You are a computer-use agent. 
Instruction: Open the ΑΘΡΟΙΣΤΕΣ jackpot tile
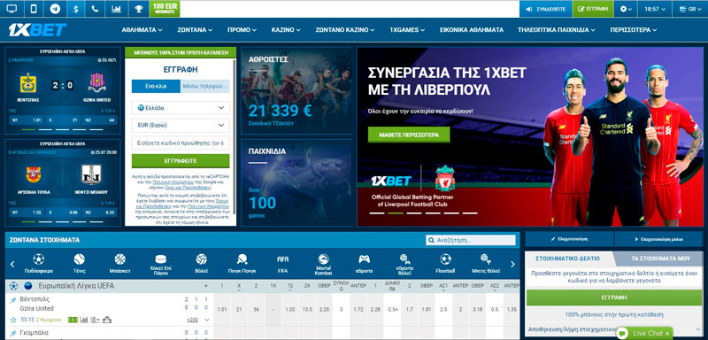point(296,91)
